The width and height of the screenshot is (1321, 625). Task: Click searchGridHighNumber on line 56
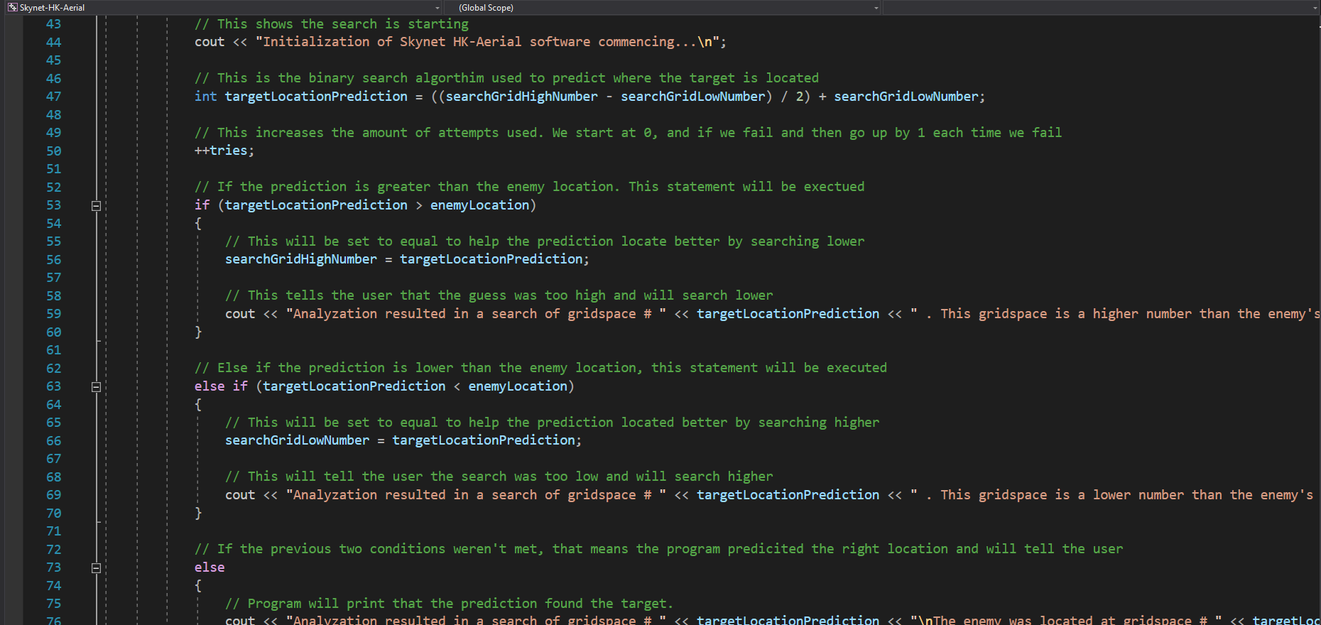pos(300,259)
